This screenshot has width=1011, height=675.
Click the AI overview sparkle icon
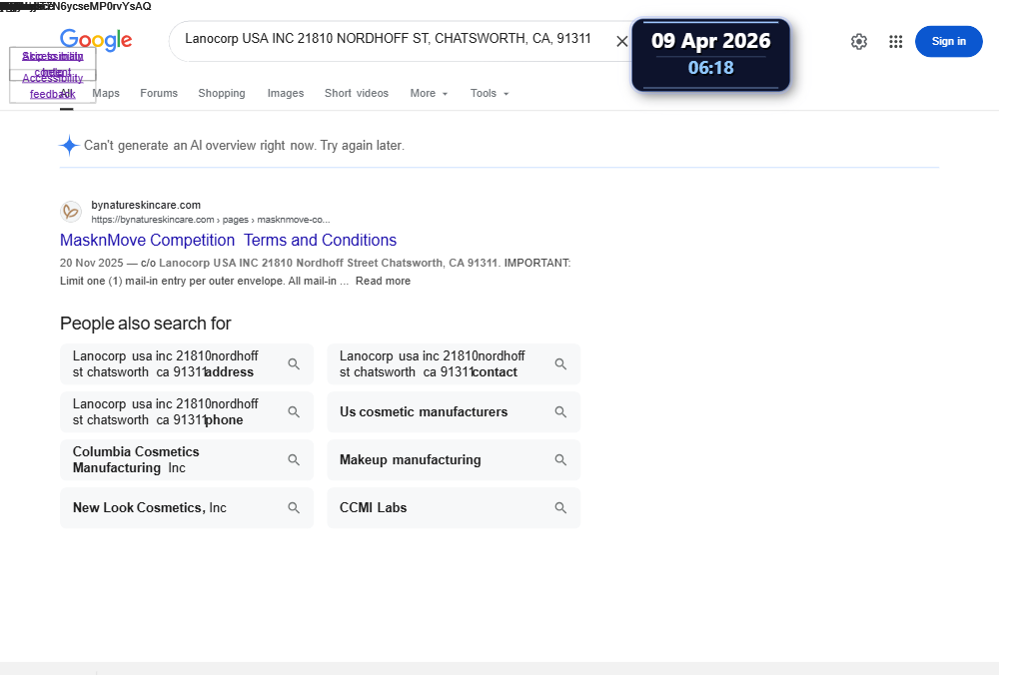(x=69, y=146)
